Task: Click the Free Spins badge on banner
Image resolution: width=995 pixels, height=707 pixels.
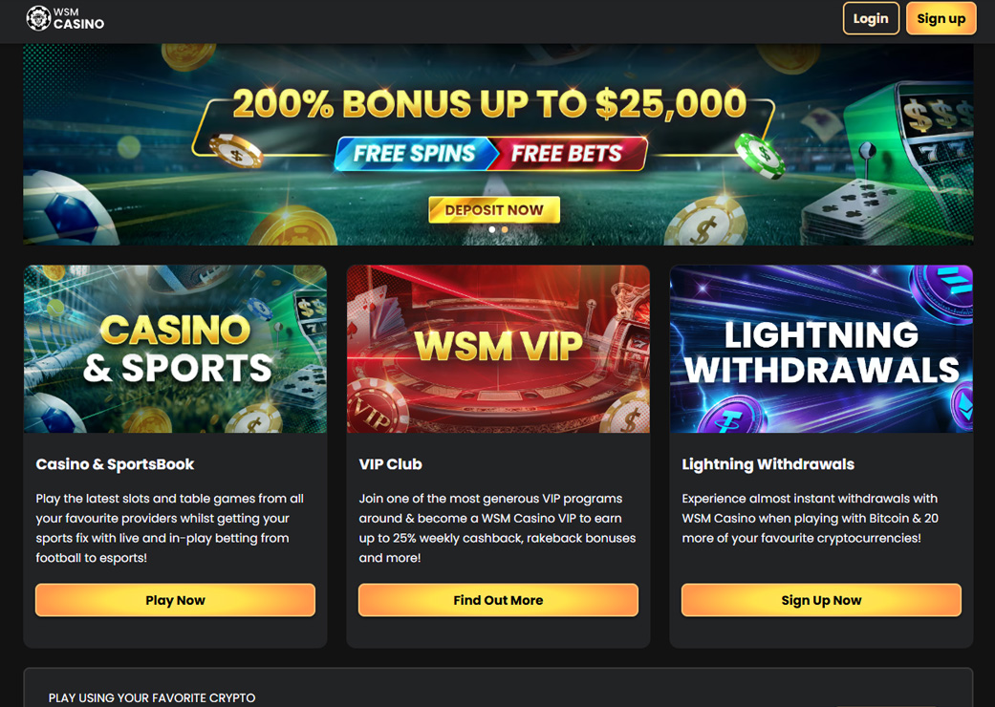Action: [x=415, y=154]
